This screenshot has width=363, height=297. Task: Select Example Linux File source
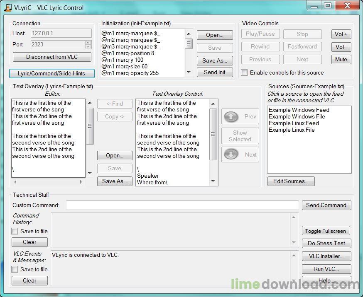tap(292, 130)
